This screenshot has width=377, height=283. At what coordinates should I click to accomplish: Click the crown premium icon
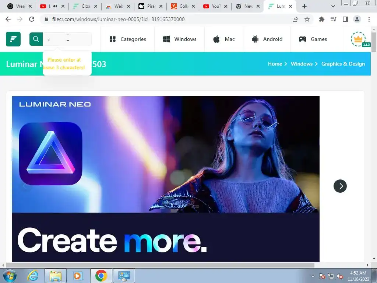(358, 39)
